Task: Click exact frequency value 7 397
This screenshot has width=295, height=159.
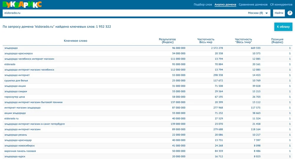Action: pyautogui.click(x=257, y=140)
